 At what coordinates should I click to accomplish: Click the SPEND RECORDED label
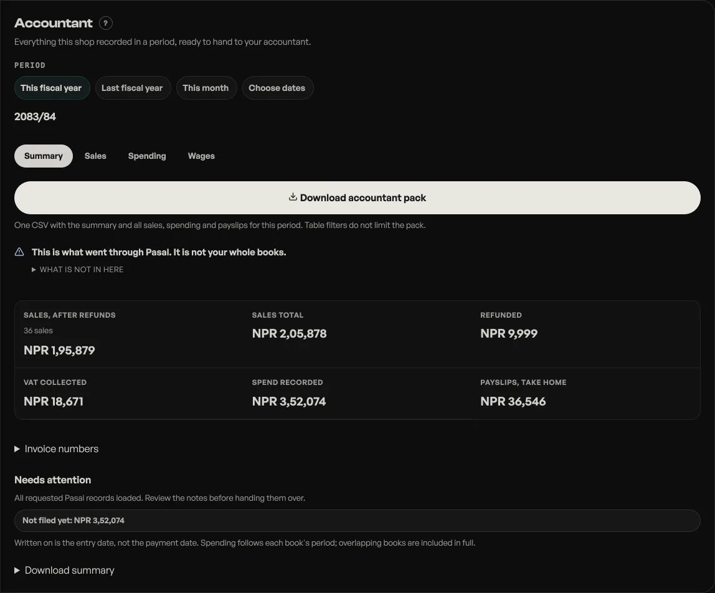(287, 382)
